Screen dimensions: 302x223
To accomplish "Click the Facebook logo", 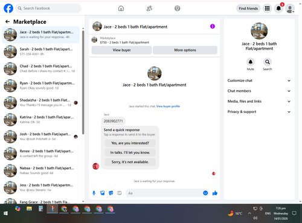I will point(8,8).
